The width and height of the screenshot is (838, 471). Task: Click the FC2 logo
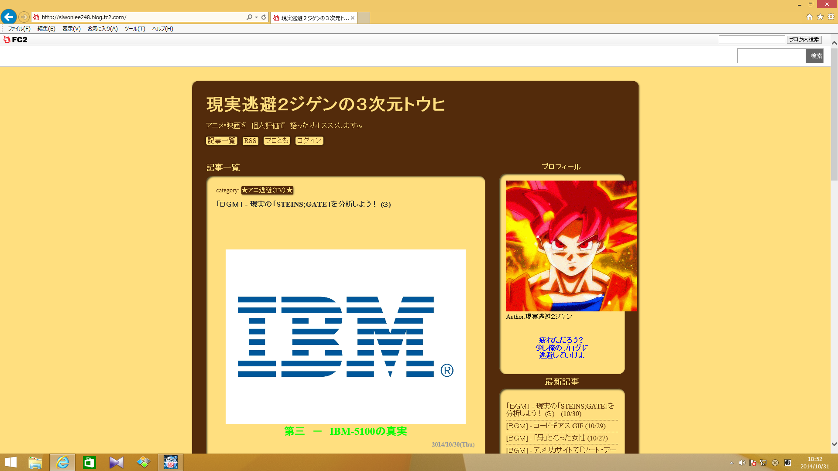[16, 40]
